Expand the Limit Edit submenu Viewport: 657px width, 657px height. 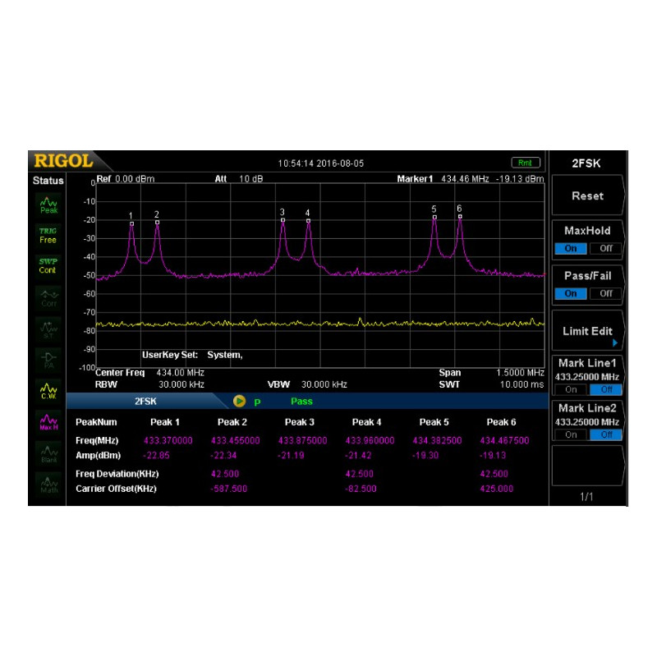coord(588,331)
